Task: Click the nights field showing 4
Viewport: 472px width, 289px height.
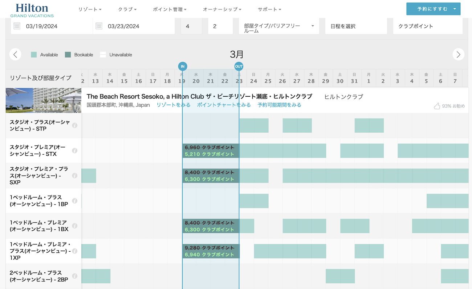Action: coord(191,26)
